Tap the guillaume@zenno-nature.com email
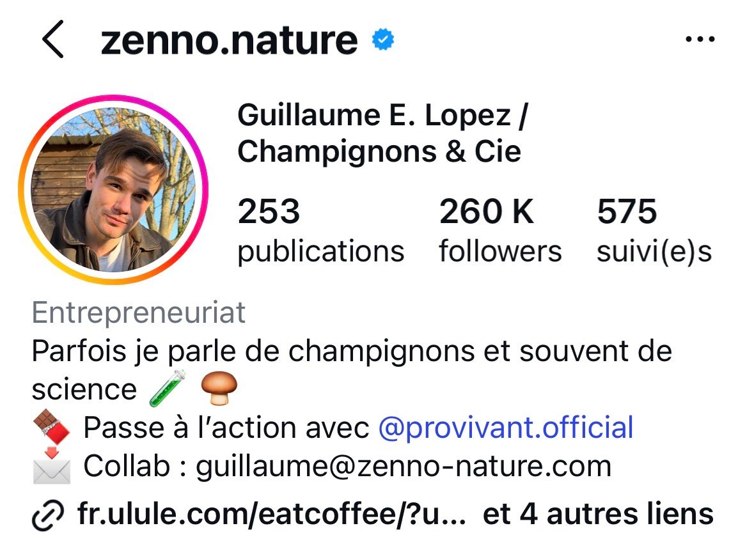The image size is (754, 558). 404,466
